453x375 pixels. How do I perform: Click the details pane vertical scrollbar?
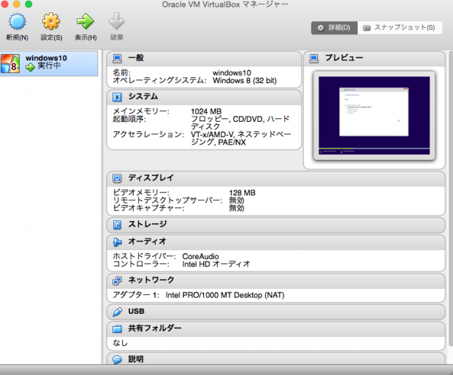(451, 198)
